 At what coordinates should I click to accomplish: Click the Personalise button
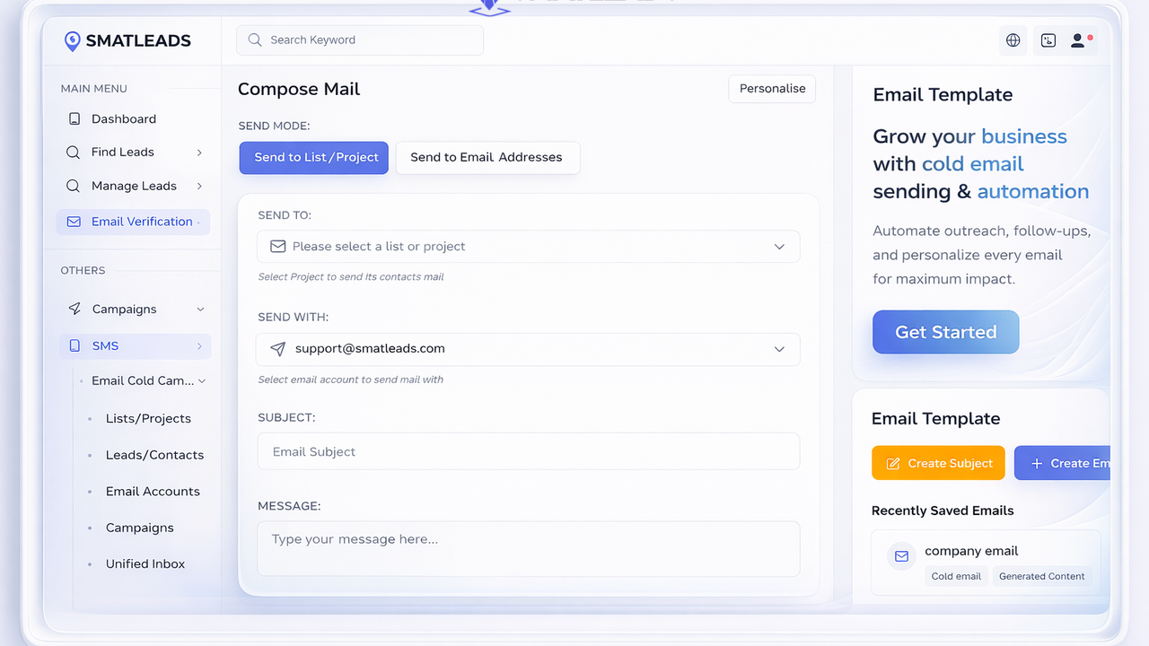click(772, 89)
